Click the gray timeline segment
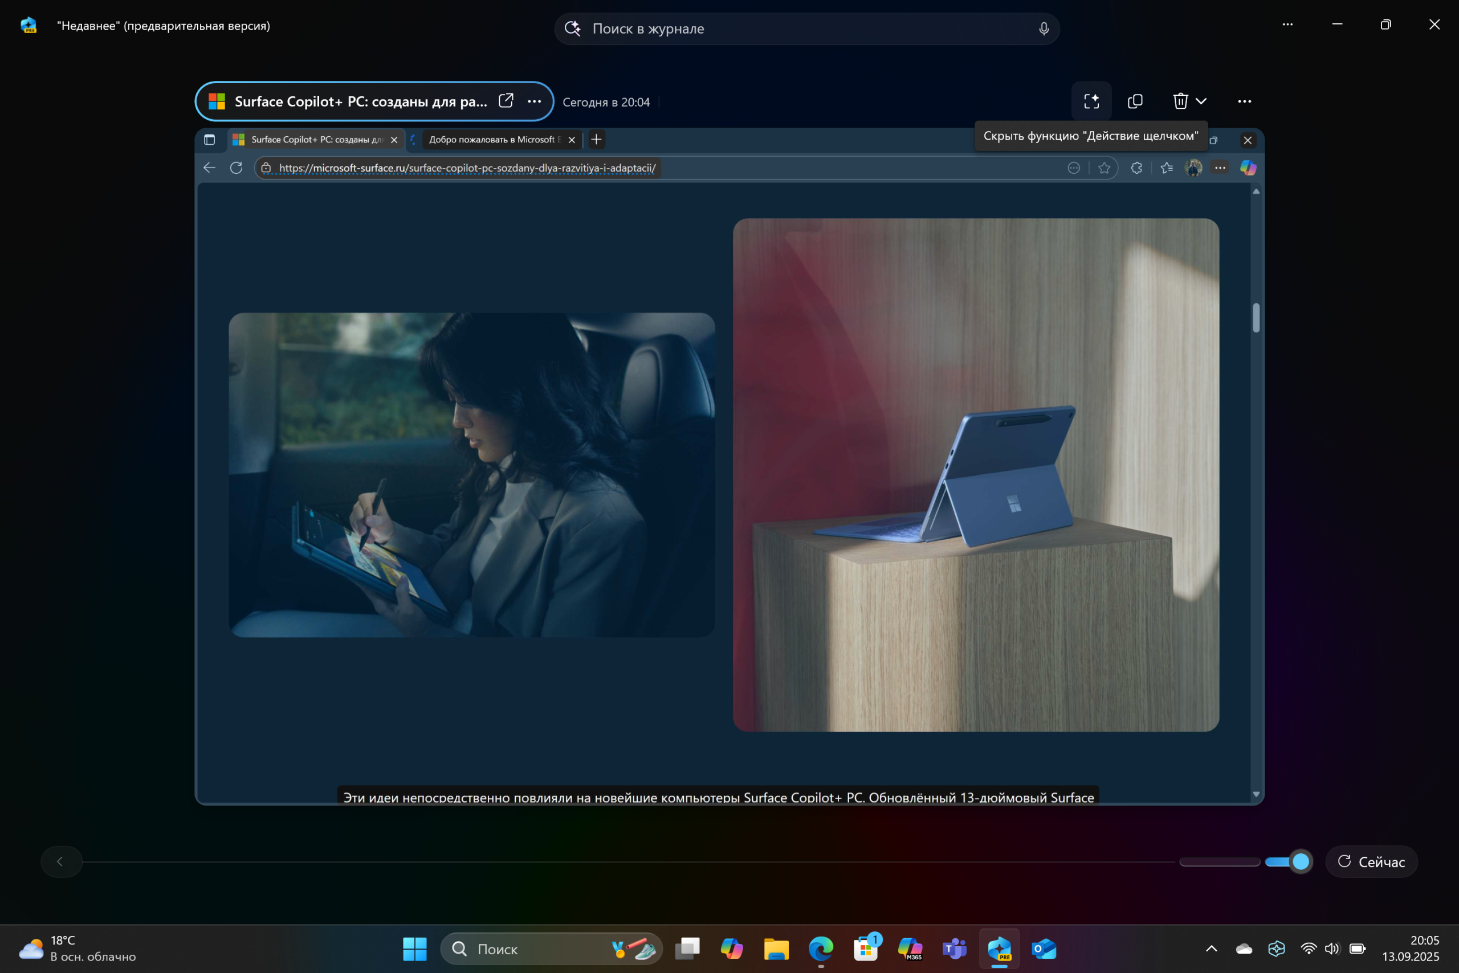1459x973 pixels. pyautogui.click(x=1220, y=862)
